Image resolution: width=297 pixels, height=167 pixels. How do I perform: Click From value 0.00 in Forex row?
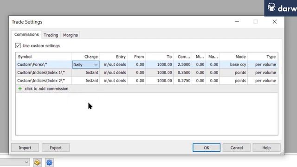(140, 64)
